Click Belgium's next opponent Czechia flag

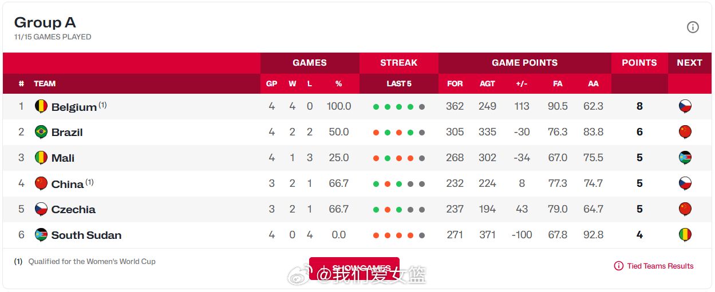click(x=685, y=106)
